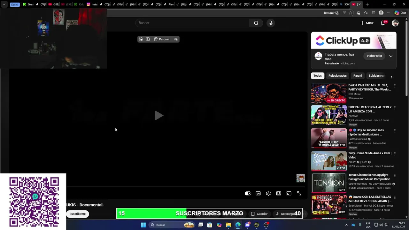
Task: Switch to theater mode
Action: click(279, 193)
